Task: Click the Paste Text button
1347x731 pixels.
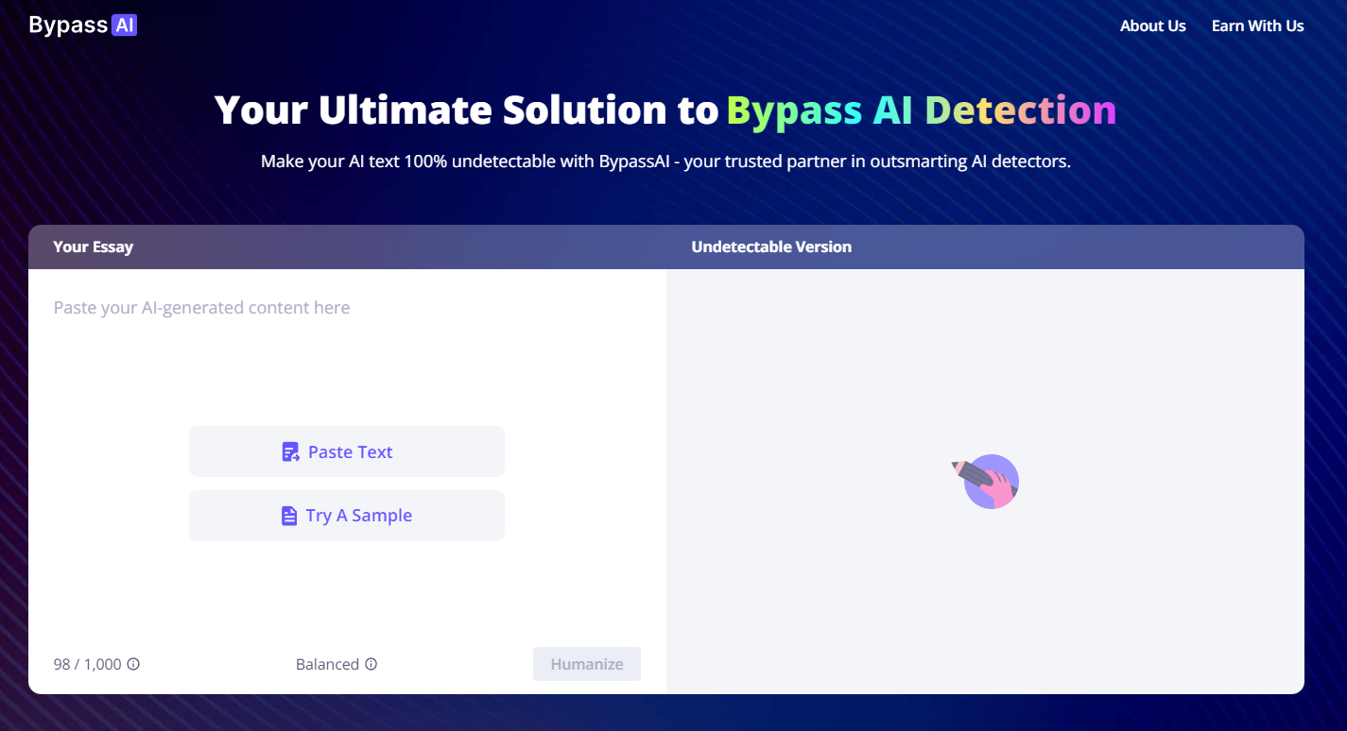Action: (x=347, y=451)
